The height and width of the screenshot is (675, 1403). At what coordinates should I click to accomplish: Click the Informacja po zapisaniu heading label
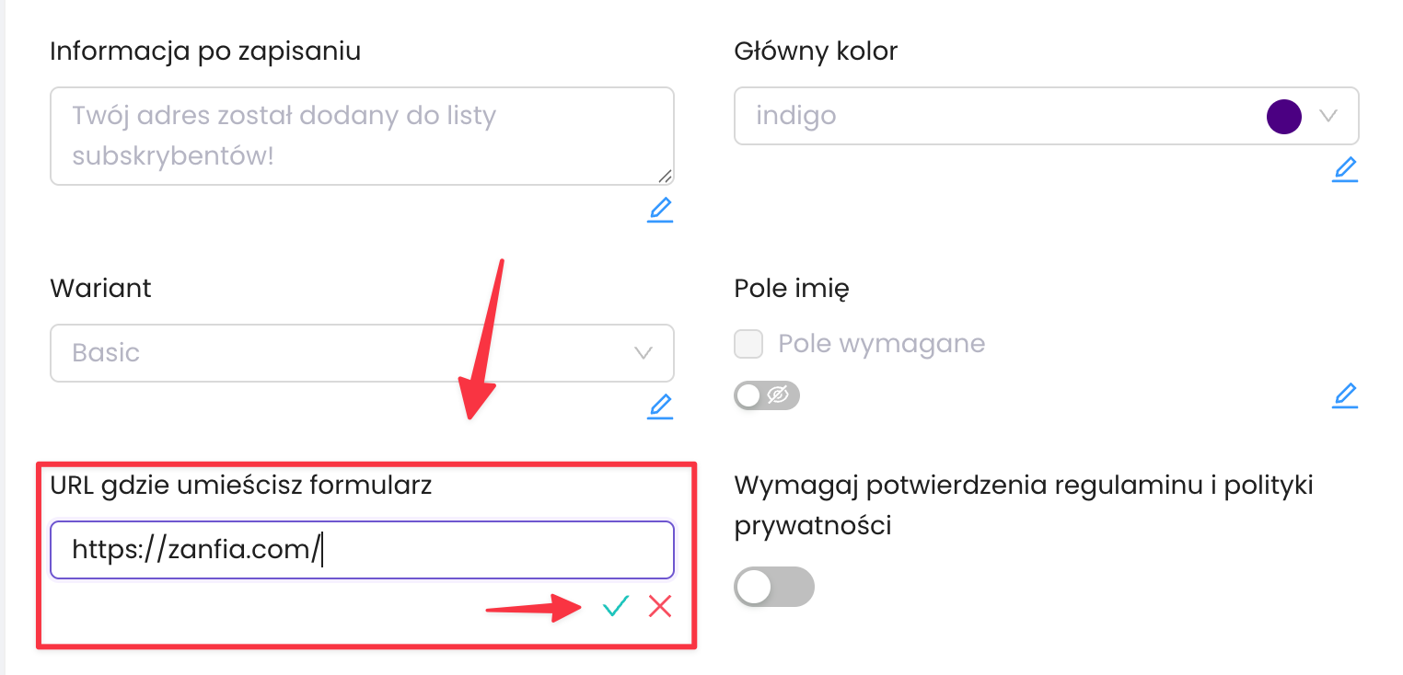tap(205, 51)
